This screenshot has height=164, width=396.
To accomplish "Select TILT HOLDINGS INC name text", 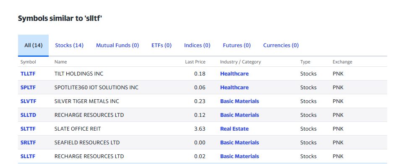I will click(79, 74).
